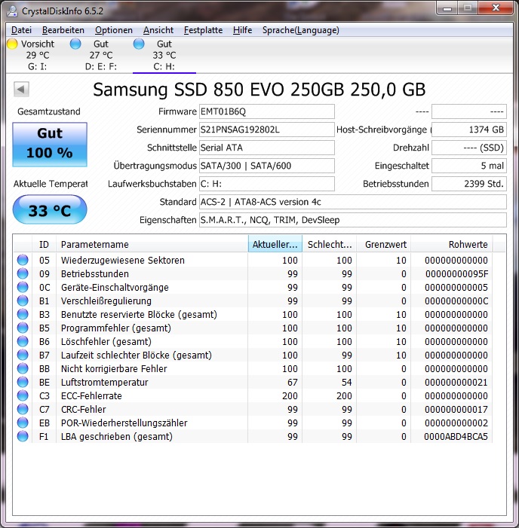Click the Host-Schreibvorgänge value 1374 GB
The image size is (519, 528).
pyautogui.click(x=469, y=130)
